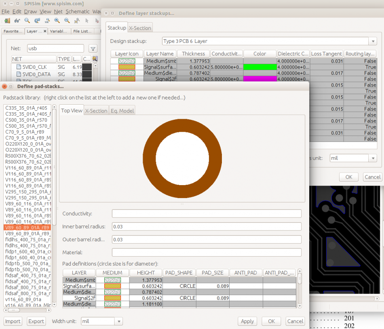
Task: Close the Layer tab using its X
Action: pos(44,31)
